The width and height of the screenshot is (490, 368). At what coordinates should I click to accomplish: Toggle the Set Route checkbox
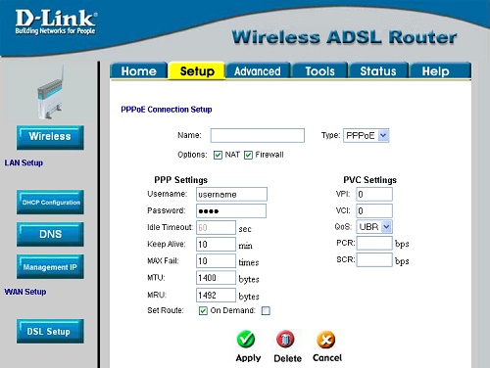point(203,310)
